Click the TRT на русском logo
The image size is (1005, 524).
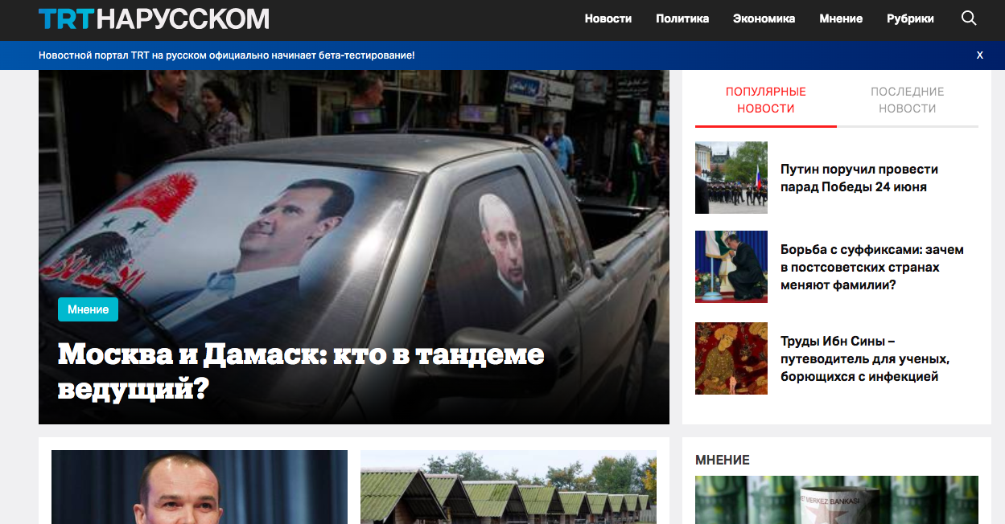tap(154, 18)
